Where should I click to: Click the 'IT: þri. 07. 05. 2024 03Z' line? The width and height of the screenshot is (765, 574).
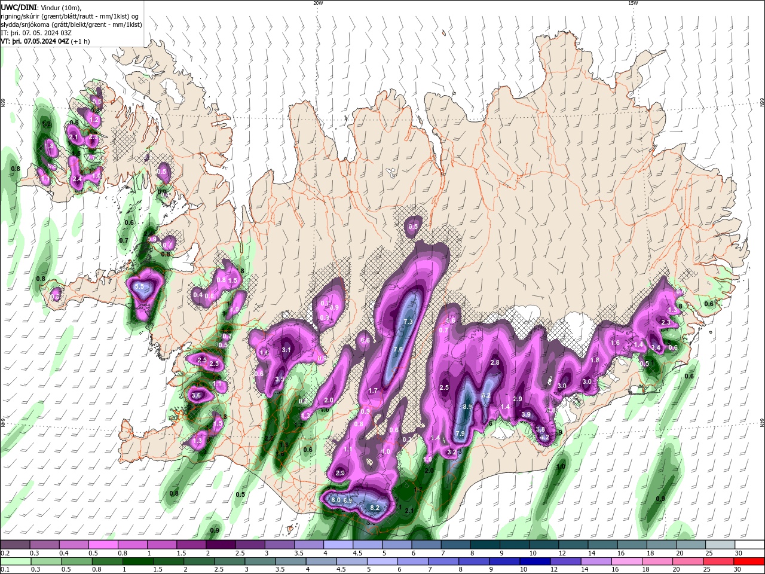pyautogui.click(x=36, y=33)
